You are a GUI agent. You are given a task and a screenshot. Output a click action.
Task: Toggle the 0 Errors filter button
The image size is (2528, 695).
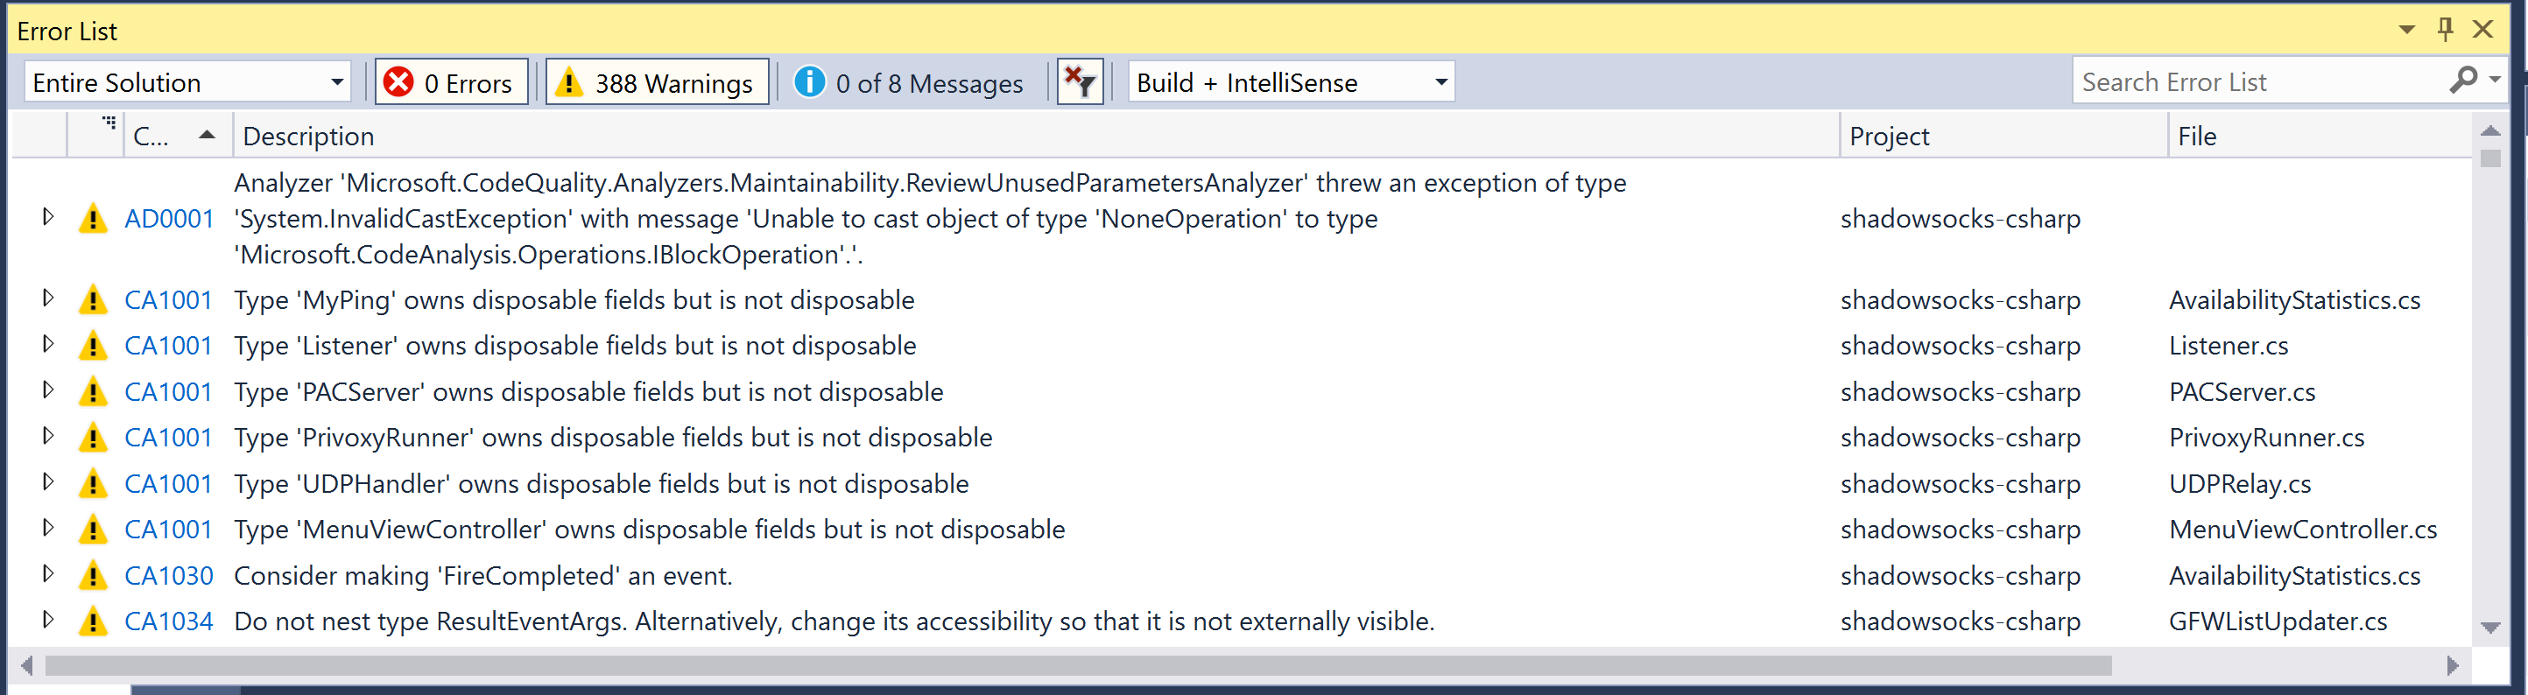[x=450, y=81]
